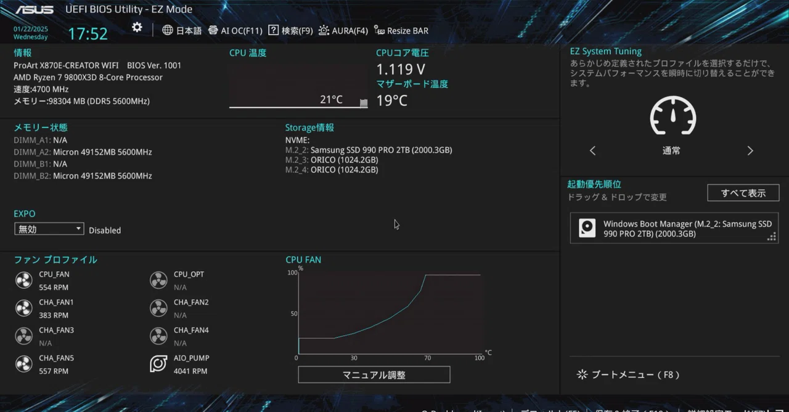This screenshot has height=412, width=789.
Task: Click AMD Ryzen 7 9800X3D processor text
Action: [x=88, y=78]
